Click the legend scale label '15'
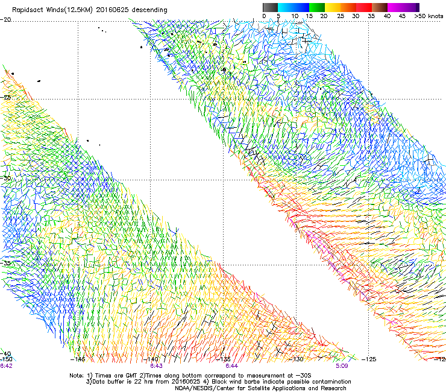 309,16
